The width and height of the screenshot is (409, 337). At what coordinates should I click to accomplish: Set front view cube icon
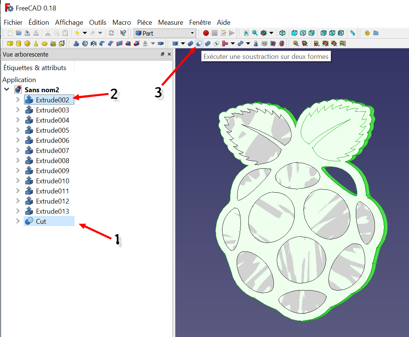[x=294, y=33]
